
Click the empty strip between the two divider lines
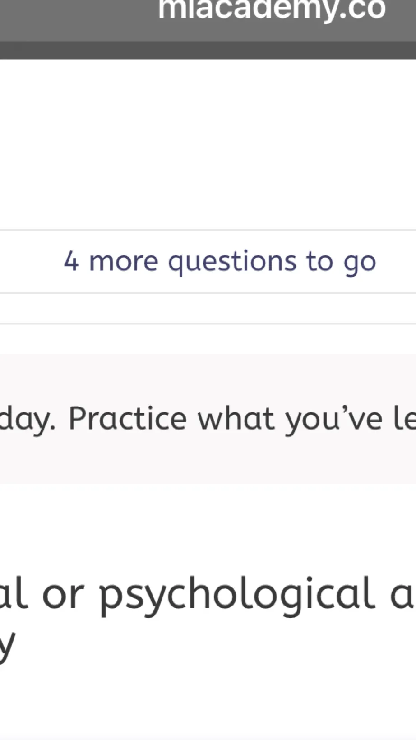[208, 308]
